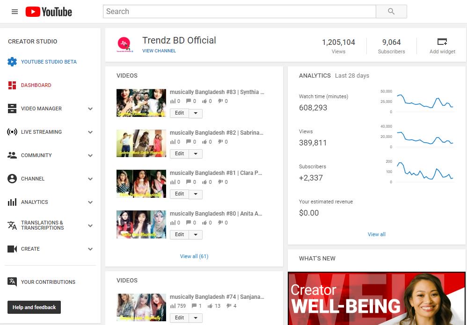Click likes icon of musically Bangladesh #80
This screenshot has height=325, width=467.
pyautogui.click(x=204, y=223)
